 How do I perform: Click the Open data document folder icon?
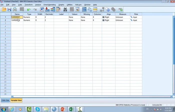pos(4,9)
